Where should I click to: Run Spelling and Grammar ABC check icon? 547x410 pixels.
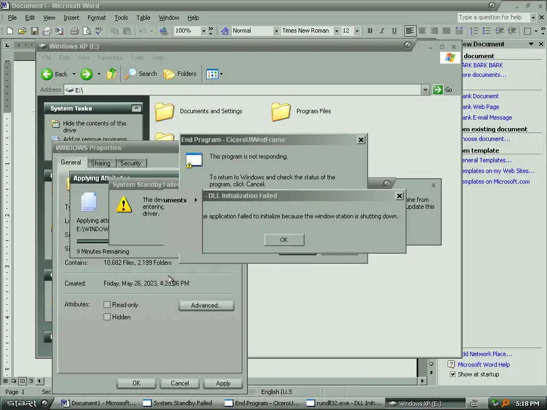pyautogui.click(x=99, y=31)
